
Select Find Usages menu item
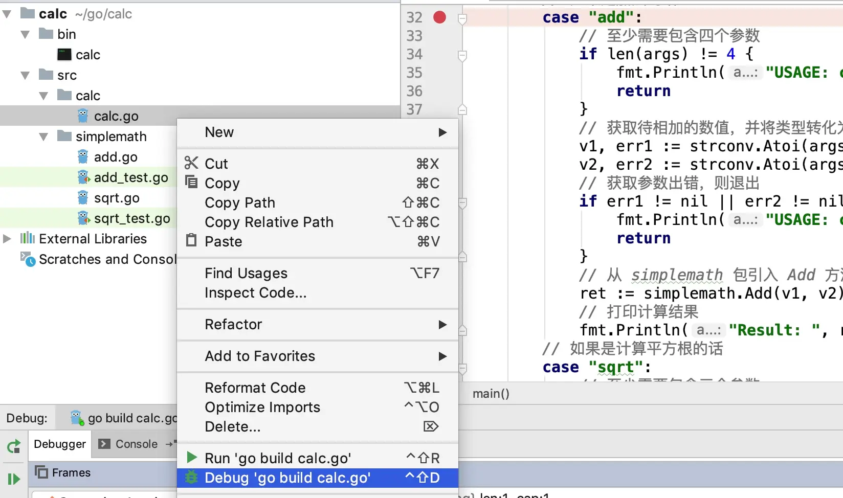click(317, 274)
